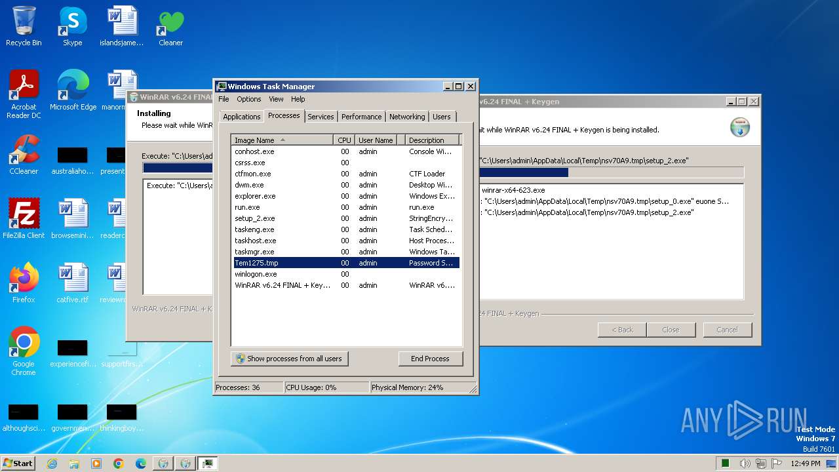
Task: Select taskmgr.exe process row
Action: [x=345, y=252]
